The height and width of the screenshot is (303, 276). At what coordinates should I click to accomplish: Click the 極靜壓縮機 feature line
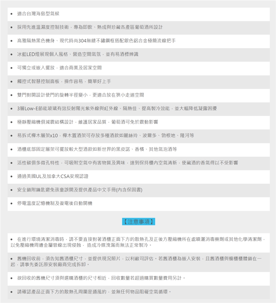87,122
